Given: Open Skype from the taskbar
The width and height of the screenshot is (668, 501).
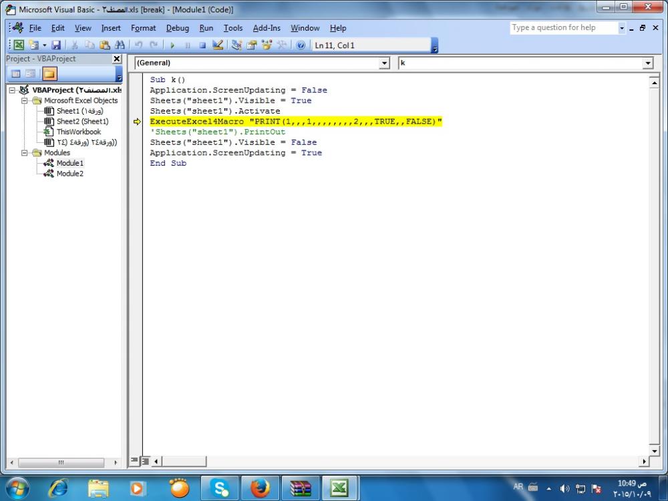Looking at the screenshot, I should (x=219, y=488).
